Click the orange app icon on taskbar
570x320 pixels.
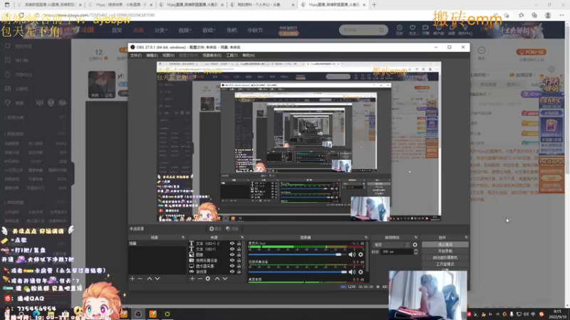pyautogui.click(x=152, y=314)
